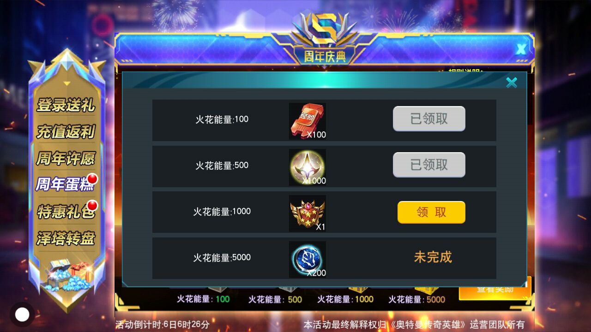The width and height of the screenshot is (591, 332).
Task: Tap the gold star badge reward icon
Action: tap(308, 213)
